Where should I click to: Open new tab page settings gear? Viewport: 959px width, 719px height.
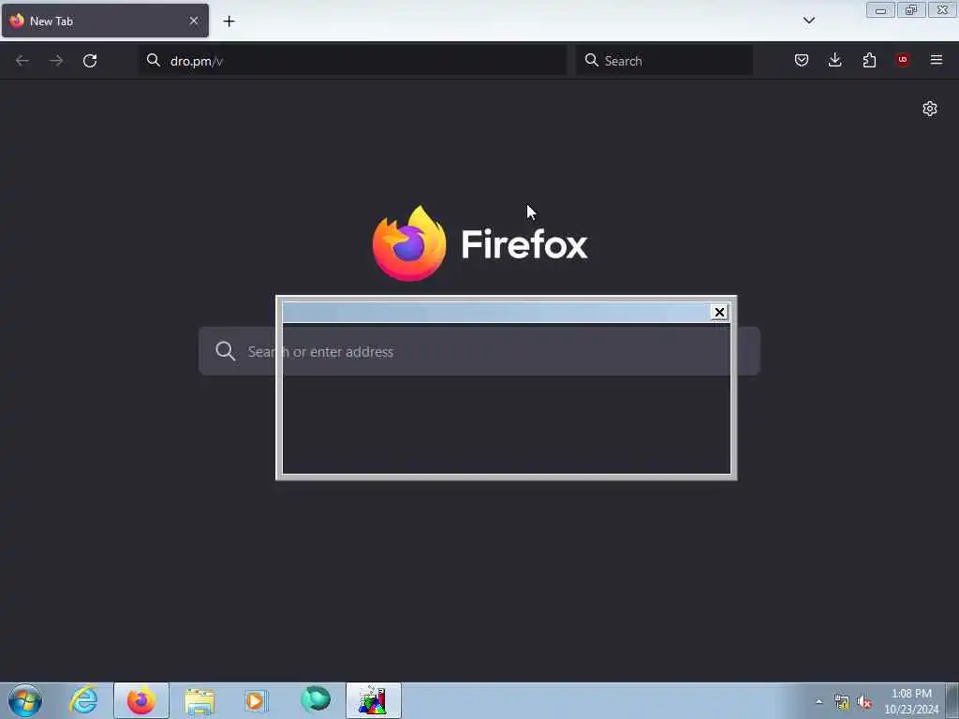pos(930,109)
